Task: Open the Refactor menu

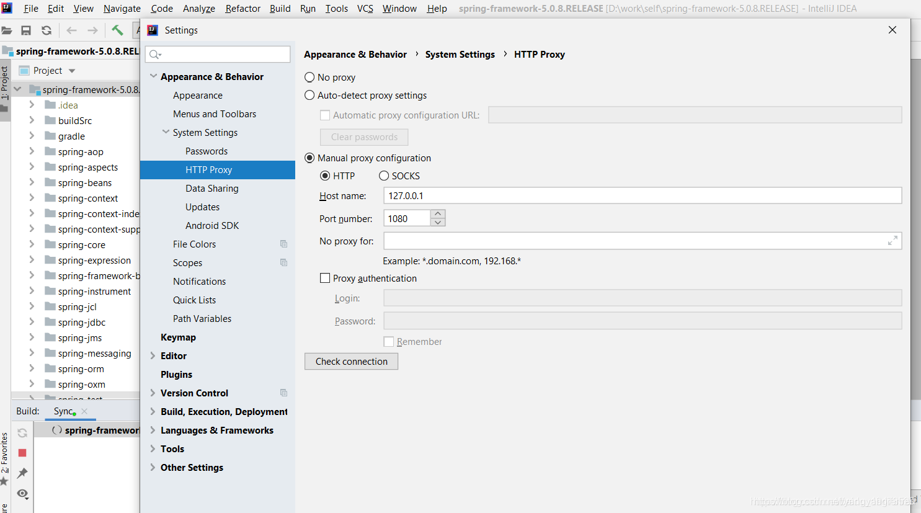Action: (x=242, y=9)
